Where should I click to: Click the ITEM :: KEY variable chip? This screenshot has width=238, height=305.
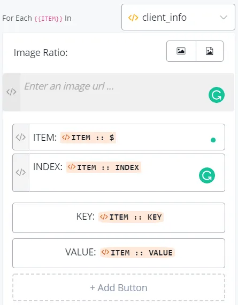click(x=131, y=217)
